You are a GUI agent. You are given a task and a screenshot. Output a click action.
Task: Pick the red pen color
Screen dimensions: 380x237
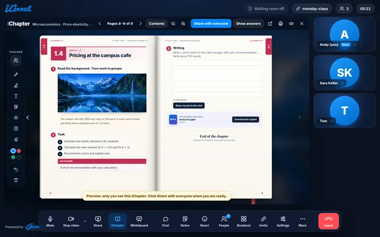pos(18,151)
